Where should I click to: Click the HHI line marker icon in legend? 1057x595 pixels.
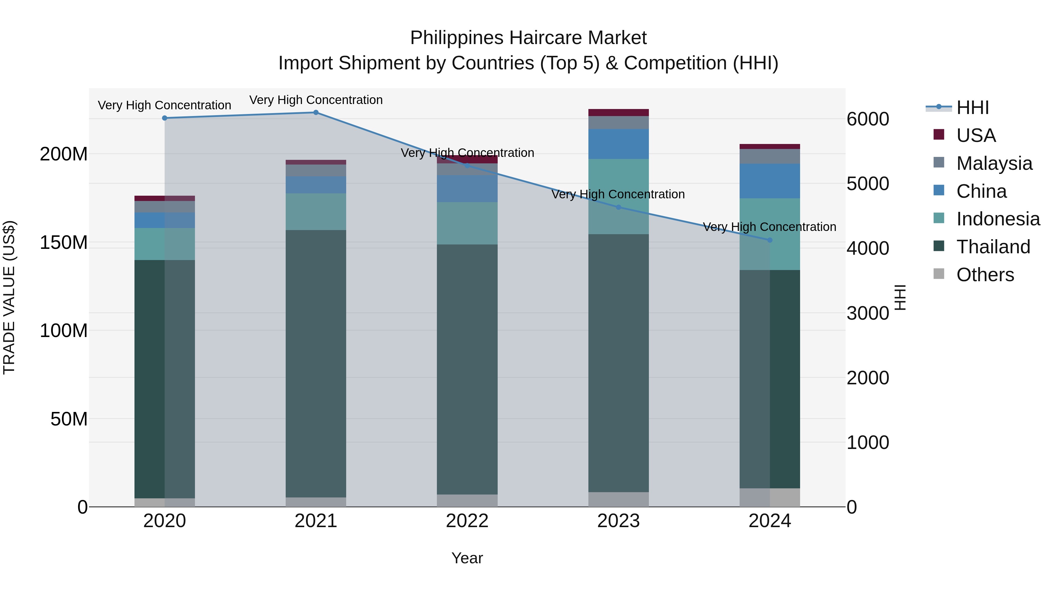tap(939, 107)
